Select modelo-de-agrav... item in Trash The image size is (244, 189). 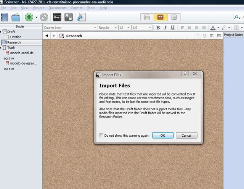coord(23,63)
